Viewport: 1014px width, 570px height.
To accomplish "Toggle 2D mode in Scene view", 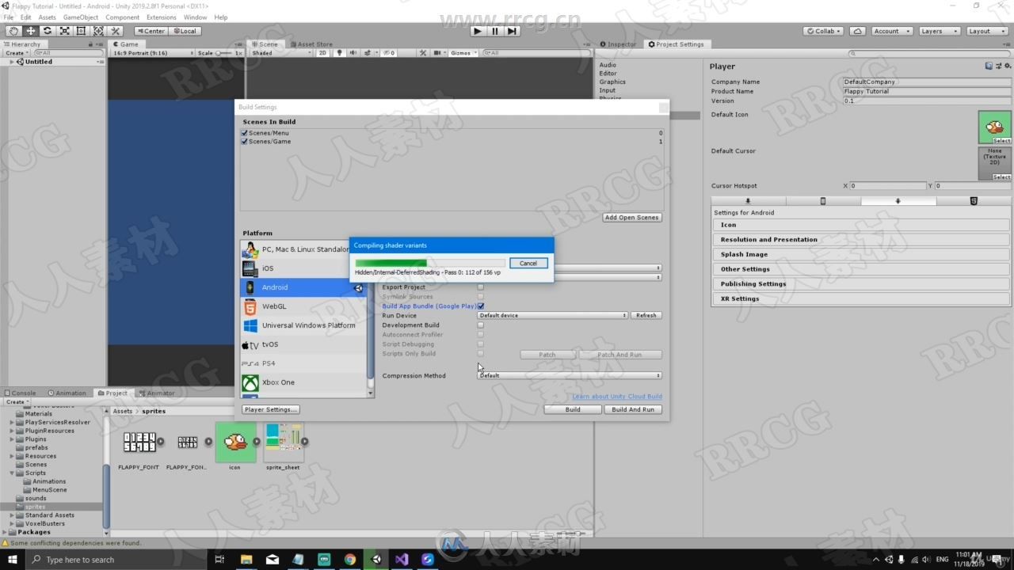I will 322,53.
